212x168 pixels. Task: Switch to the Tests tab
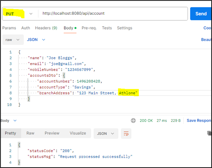(x=107, y=28)
